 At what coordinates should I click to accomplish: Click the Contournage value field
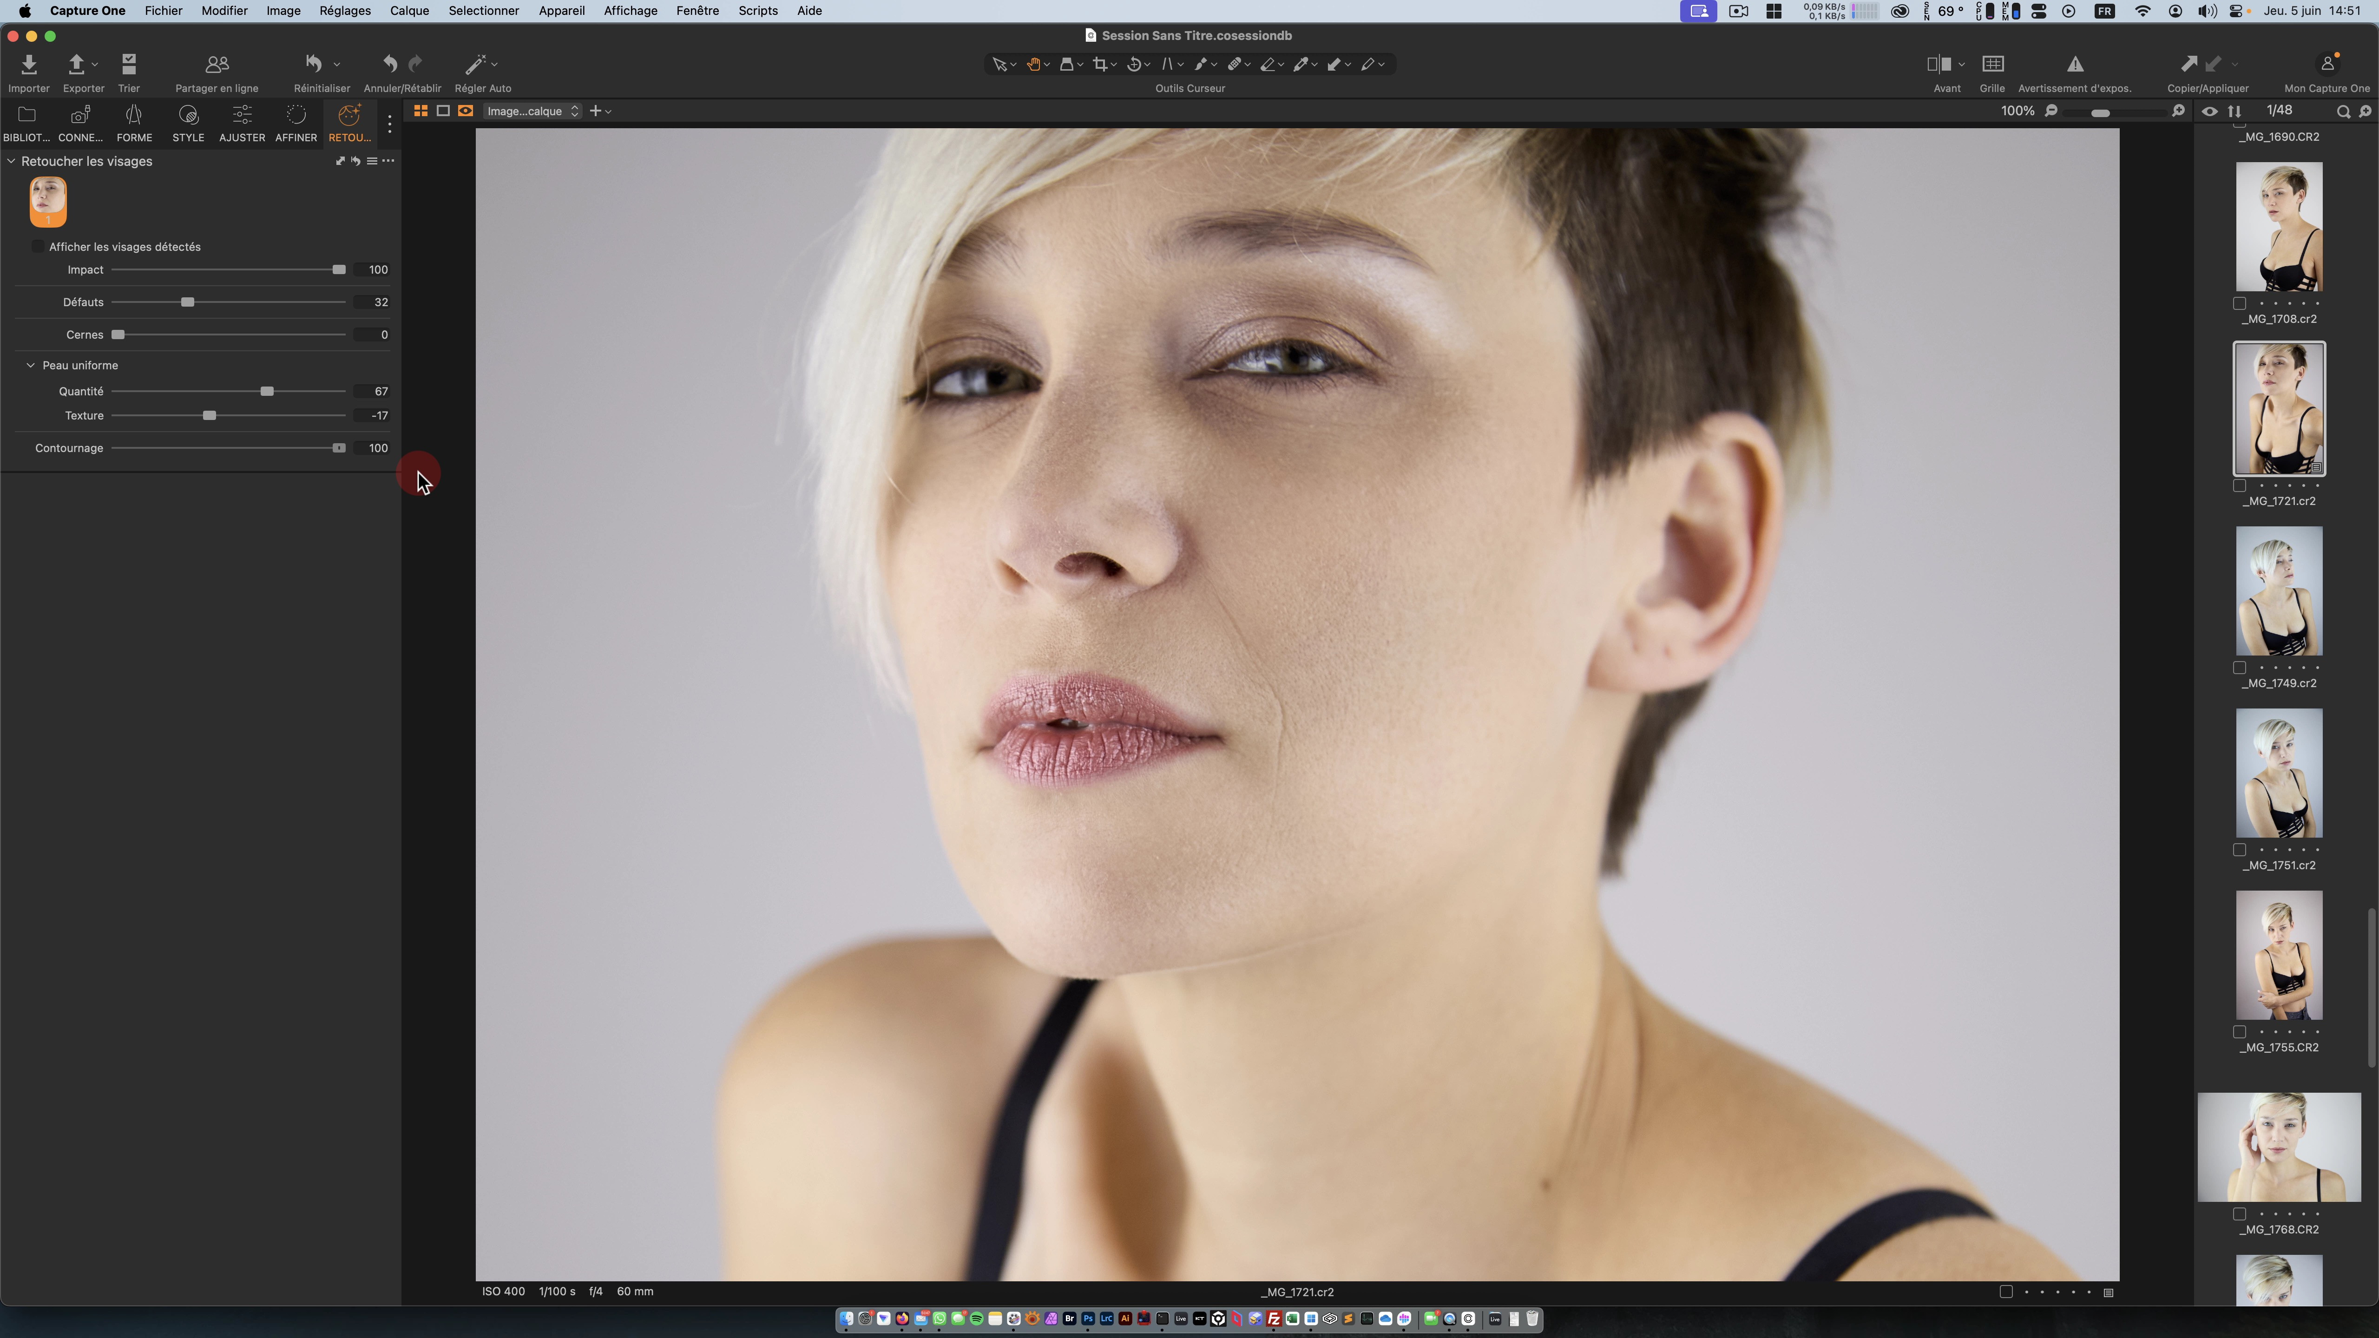tap(372, 448)
